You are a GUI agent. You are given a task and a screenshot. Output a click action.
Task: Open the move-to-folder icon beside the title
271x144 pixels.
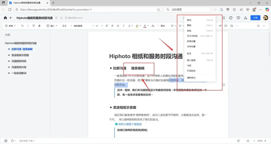click(x=61, y=18)
